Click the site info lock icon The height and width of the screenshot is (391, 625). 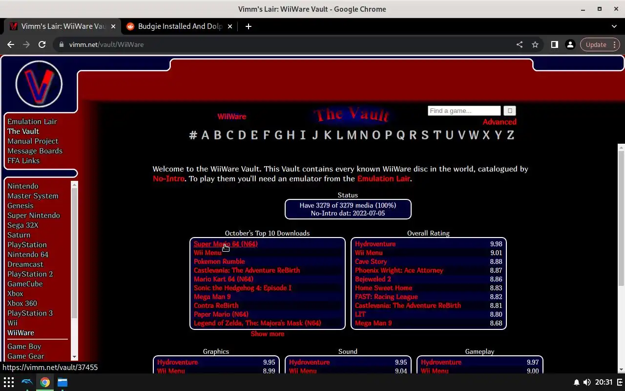tap(62, 44)
